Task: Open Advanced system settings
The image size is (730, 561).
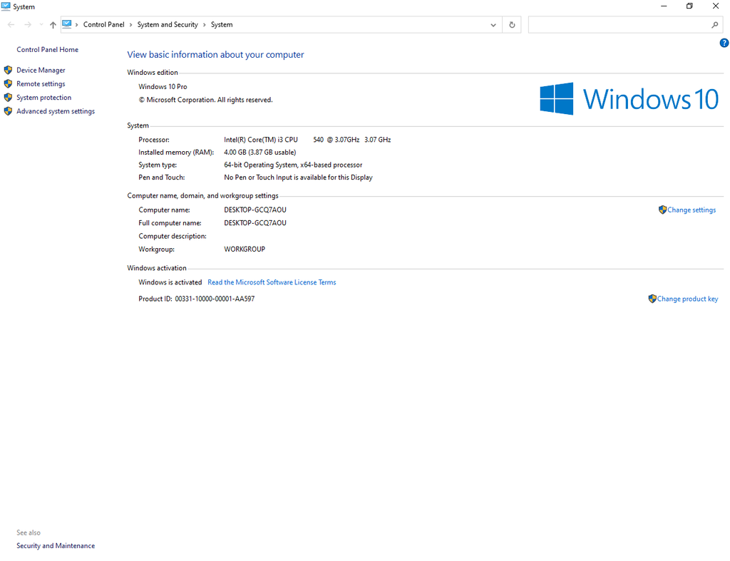Action: [56, 111]
